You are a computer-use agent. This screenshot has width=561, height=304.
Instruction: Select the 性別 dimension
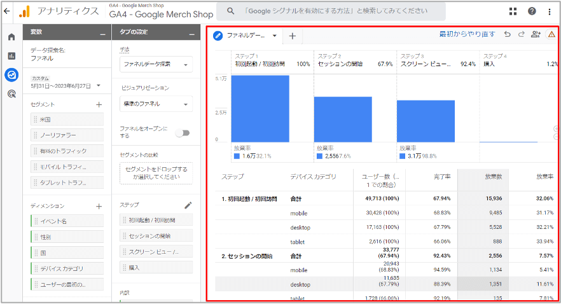tap(67, 237)
